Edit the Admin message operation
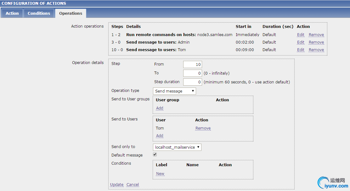Image resolution: width=350 pixels, height=191 pixels. coord(301,42)
